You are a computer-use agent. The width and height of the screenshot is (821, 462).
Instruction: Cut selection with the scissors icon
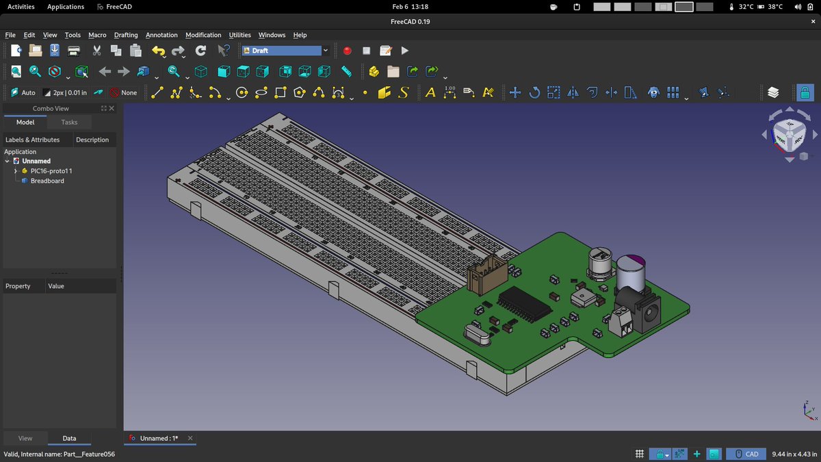coord(96,50)
